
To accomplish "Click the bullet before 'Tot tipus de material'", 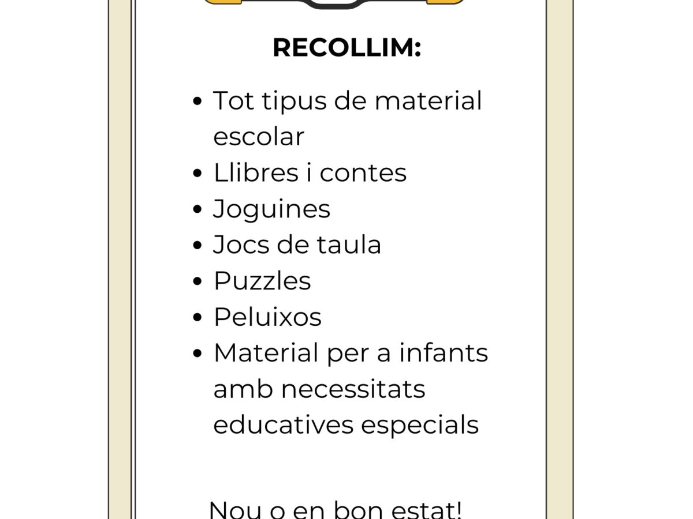I will [x=198, y=102].
